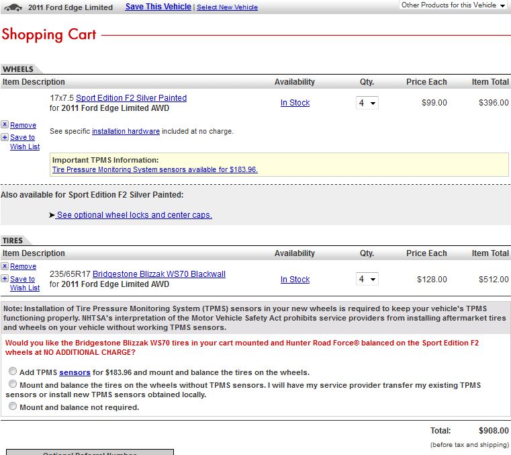Click the wheel price each $99.00

434,103
